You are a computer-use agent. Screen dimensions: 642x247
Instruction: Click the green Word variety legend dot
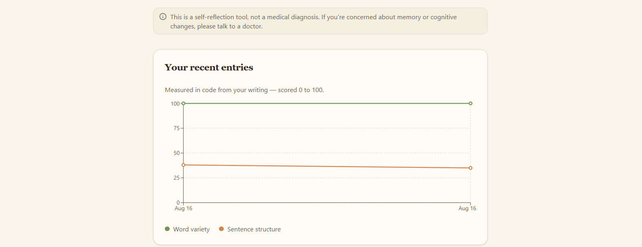coord(167,229)
